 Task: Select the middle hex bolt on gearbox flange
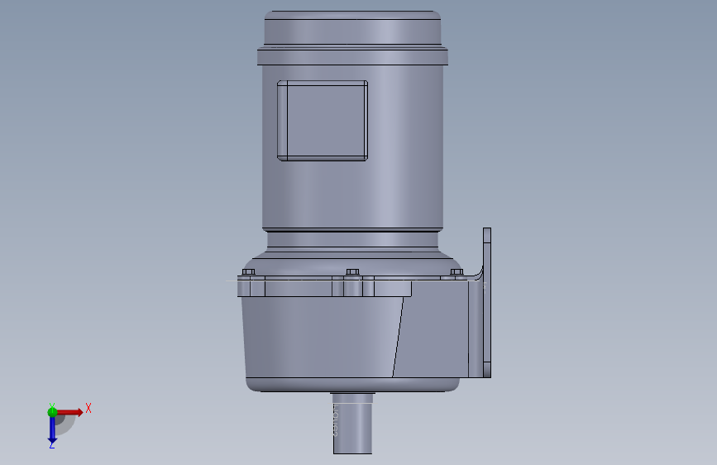coord(352,272)
